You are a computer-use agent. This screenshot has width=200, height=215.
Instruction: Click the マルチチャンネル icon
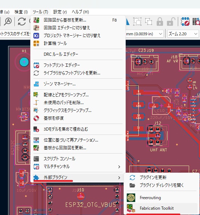coord(36,167)
